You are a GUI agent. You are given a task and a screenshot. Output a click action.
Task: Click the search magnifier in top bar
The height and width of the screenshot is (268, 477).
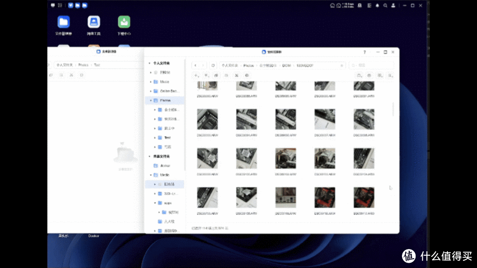[x=386, y=6]
